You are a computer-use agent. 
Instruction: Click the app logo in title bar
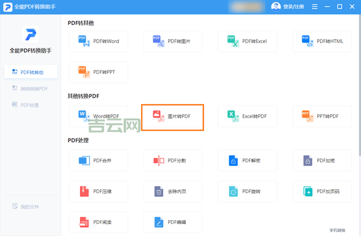click(x=8, y=7)
